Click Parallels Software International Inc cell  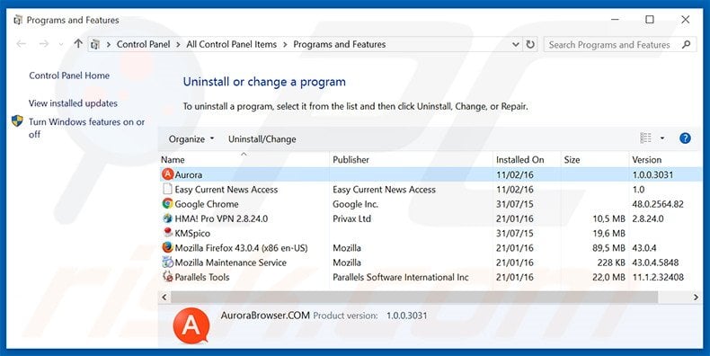pos(401,277)
